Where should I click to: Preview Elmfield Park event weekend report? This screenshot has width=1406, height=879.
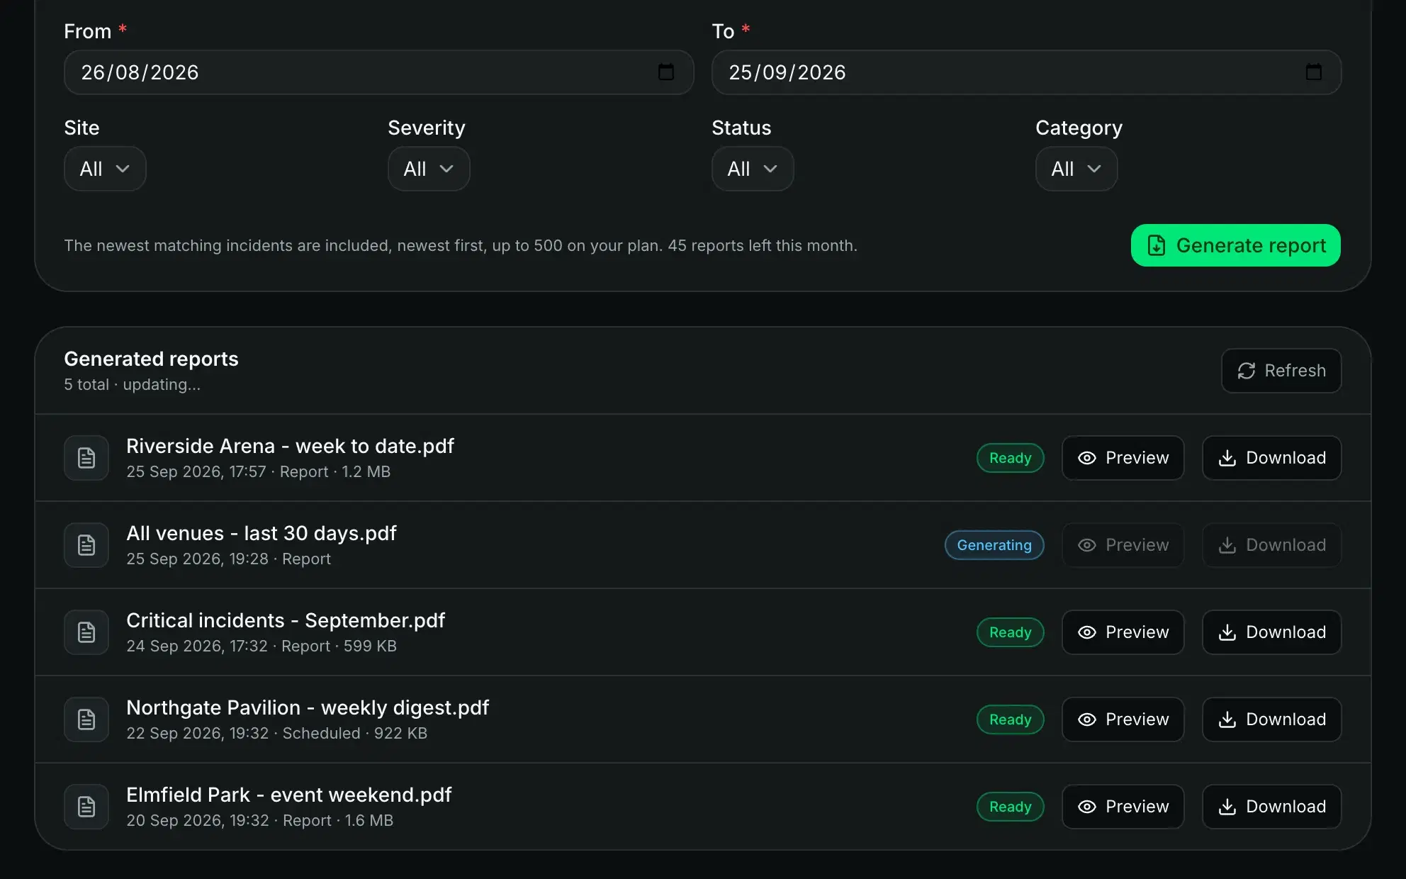1123,807
